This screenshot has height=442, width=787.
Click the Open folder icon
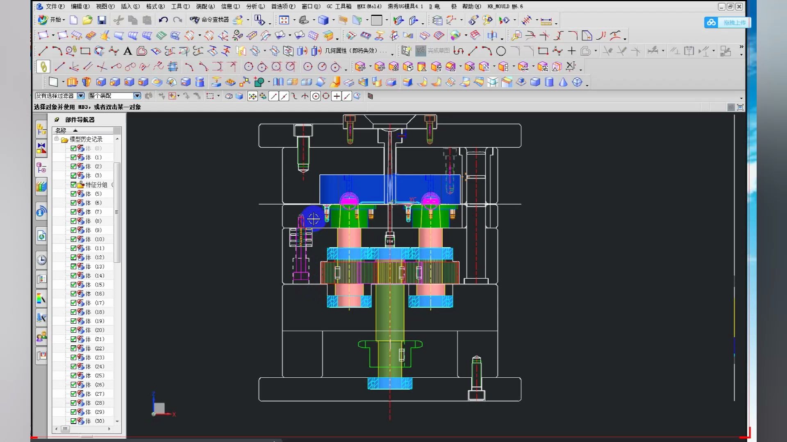coord(87,20)
